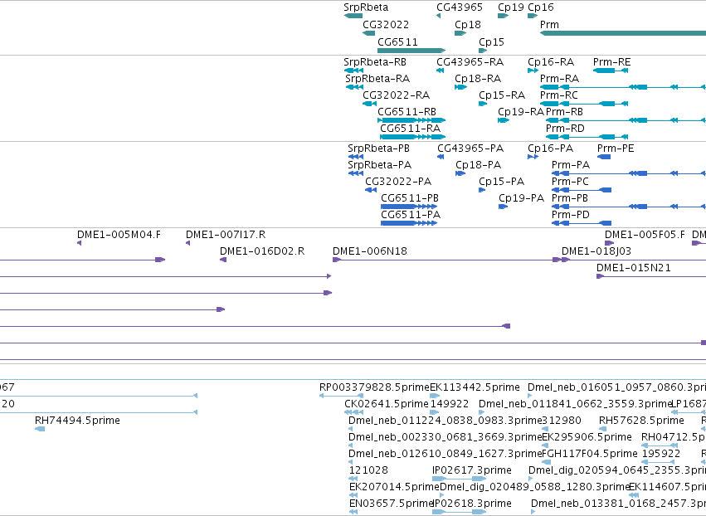This screenshot has height=516, width=706.
Task: Click the Prm-PC protein label
Action: [570, 182]
